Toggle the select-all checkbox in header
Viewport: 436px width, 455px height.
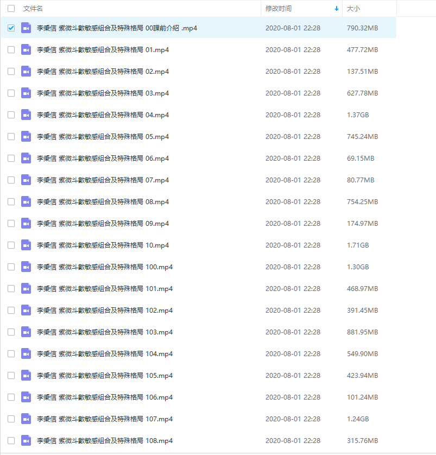pos(11,8)
